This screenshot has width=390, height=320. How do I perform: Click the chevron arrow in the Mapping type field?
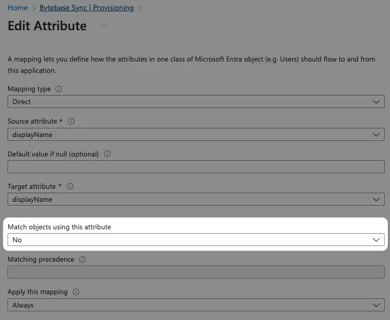(x=376, y=101)
